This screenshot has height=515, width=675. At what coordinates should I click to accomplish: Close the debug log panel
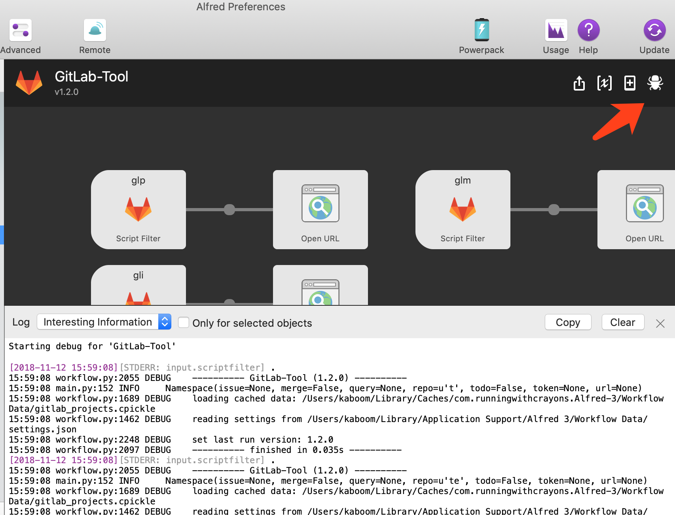pyautogui.click(x=660, y=323)
